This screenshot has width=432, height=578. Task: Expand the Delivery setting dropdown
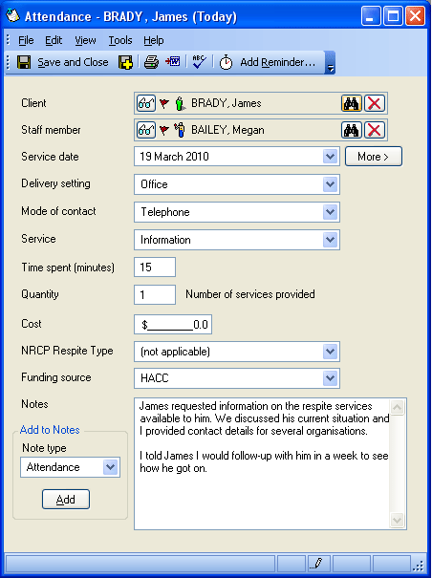coord(330,184)
